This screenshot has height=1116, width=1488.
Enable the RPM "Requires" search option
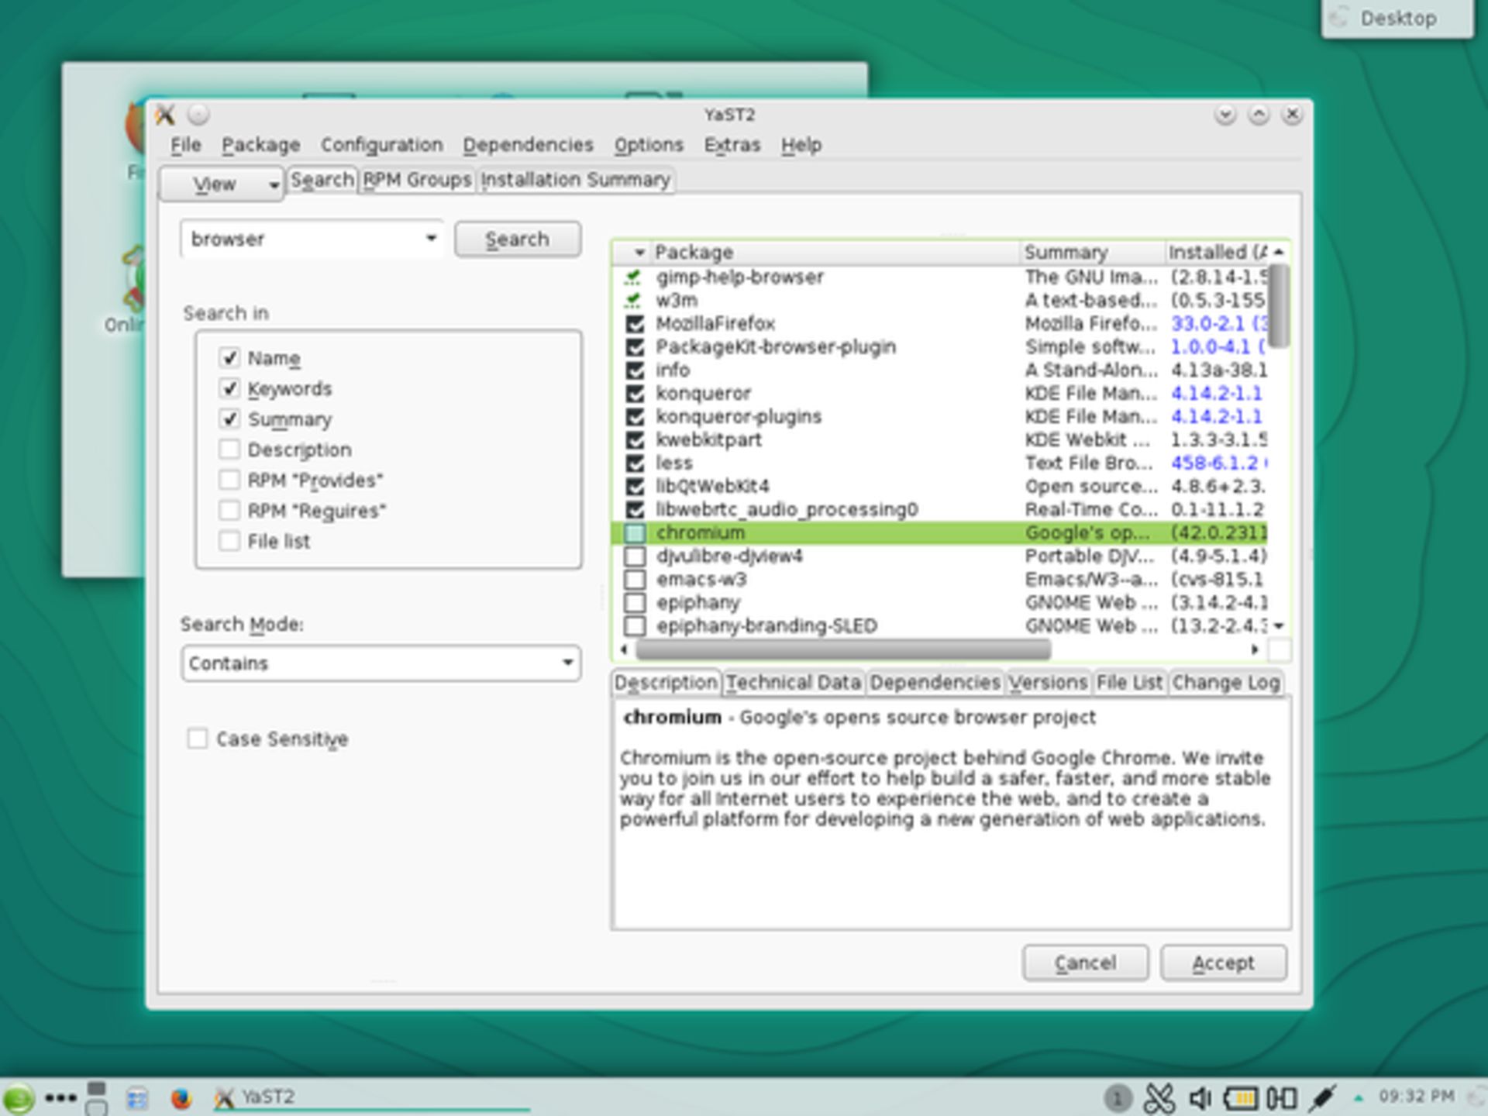coord(229,511)
